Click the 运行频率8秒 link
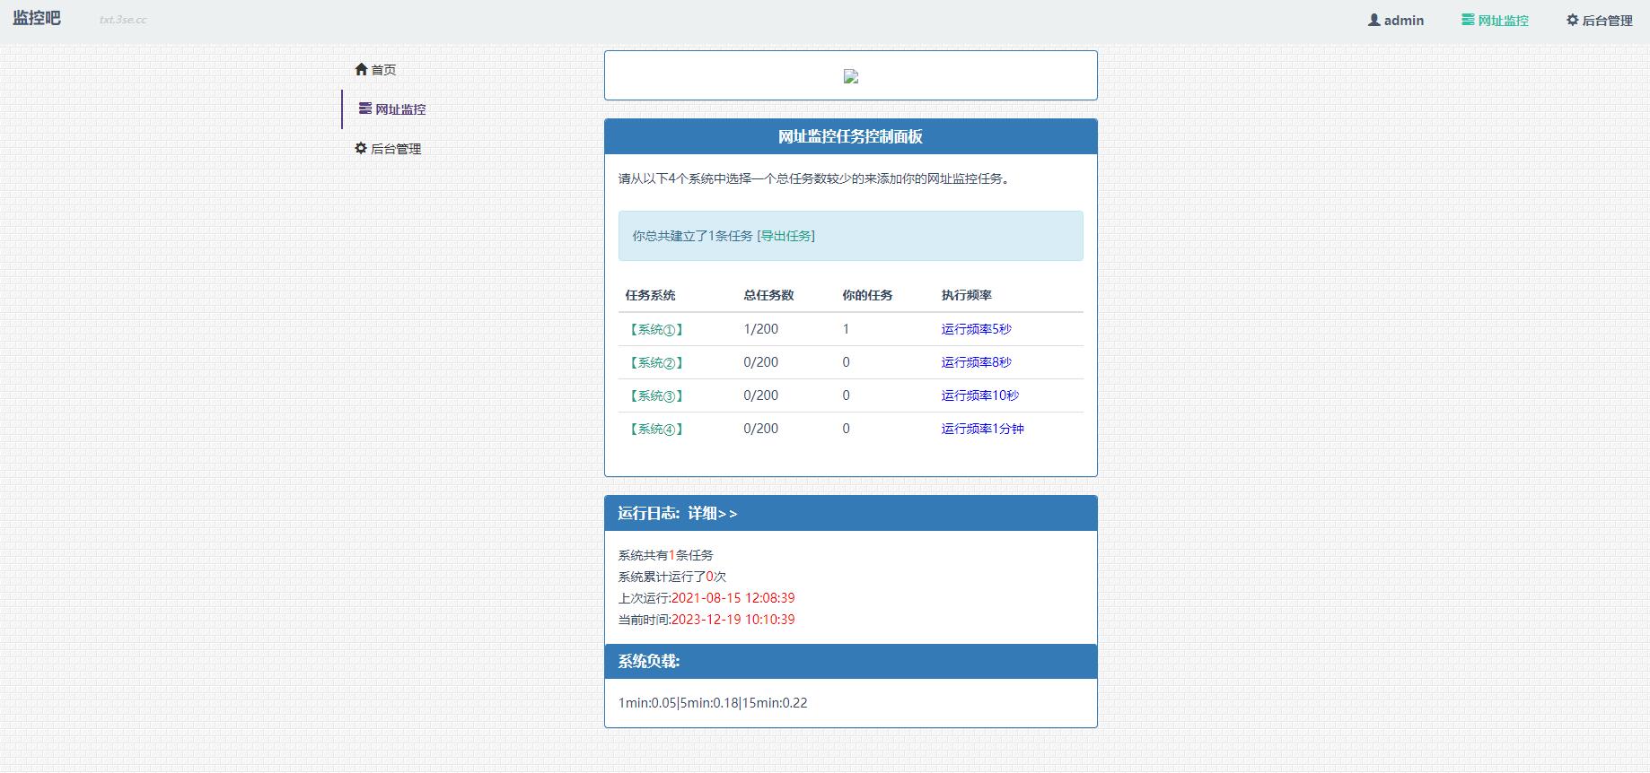 point(976,362)
